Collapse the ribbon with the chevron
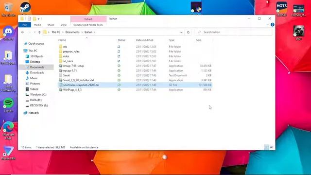 (x=267, y=25)
